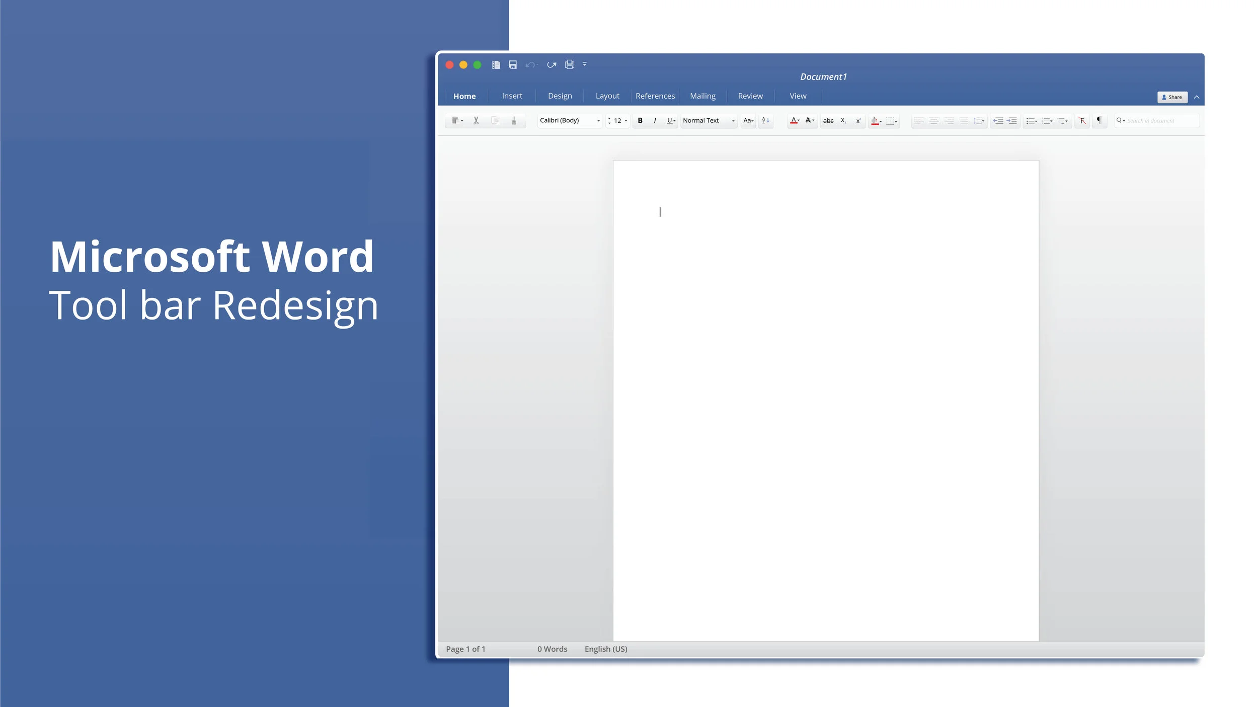Open the numbered list dropdown
Viewport: 1258px width, 707px height.
(1047, 121)
